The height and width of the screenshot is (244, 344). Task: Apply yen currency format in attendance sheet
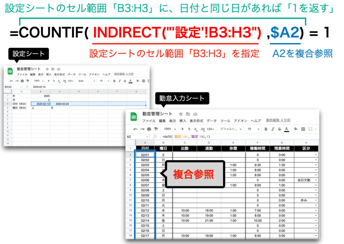click(x=182, y=129)
